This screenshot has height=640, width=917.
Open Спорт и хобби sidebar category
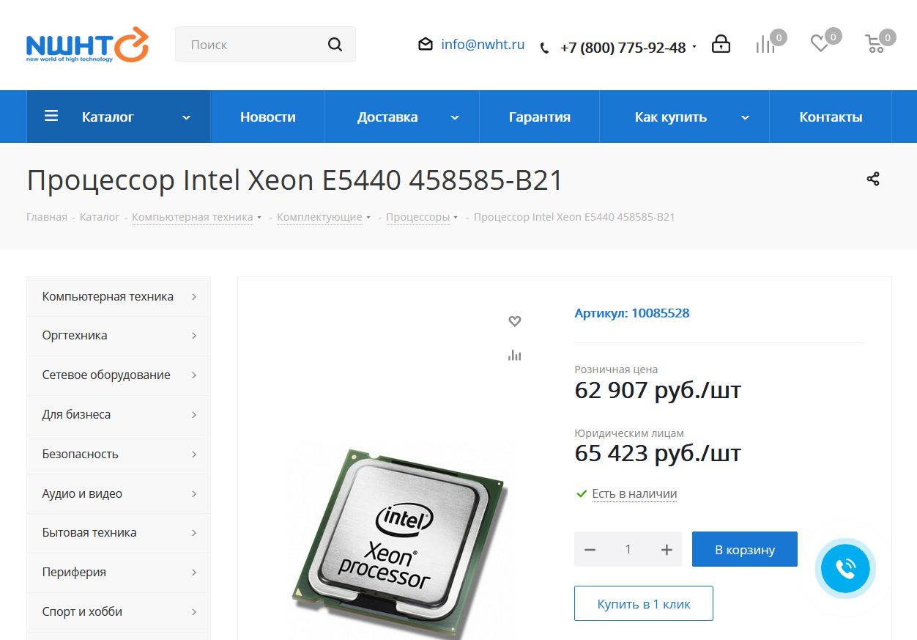click(x=119, y=611)
